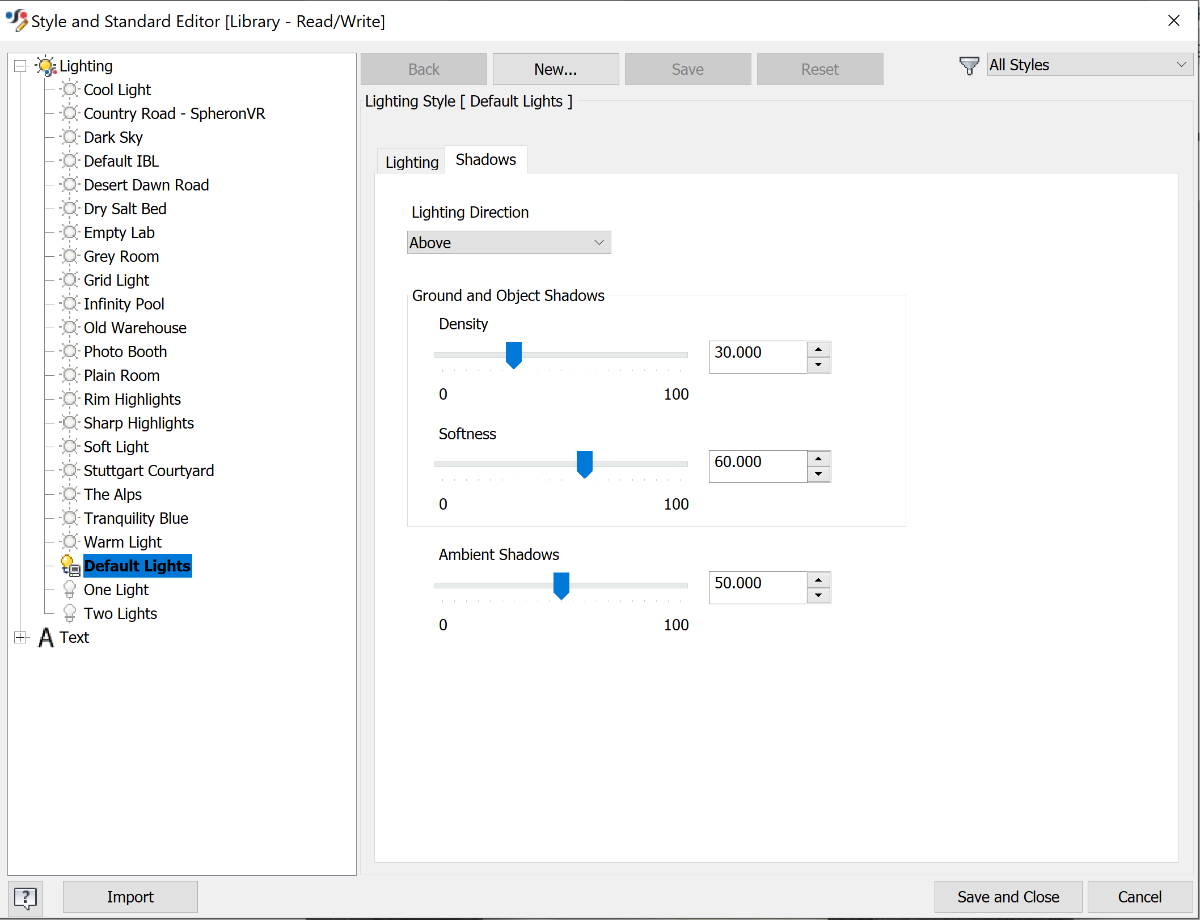Click the One Light bulb icon
The height and width of the screenshot is (920, 1200).
(70, 590)
